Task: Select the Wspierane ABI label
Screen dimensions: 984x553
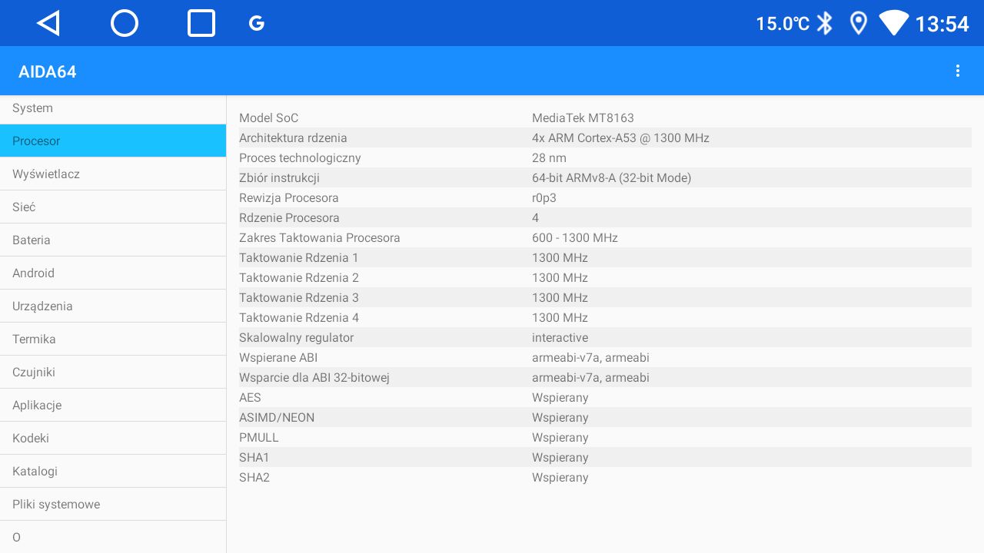Action: click(x=278, y=357)
